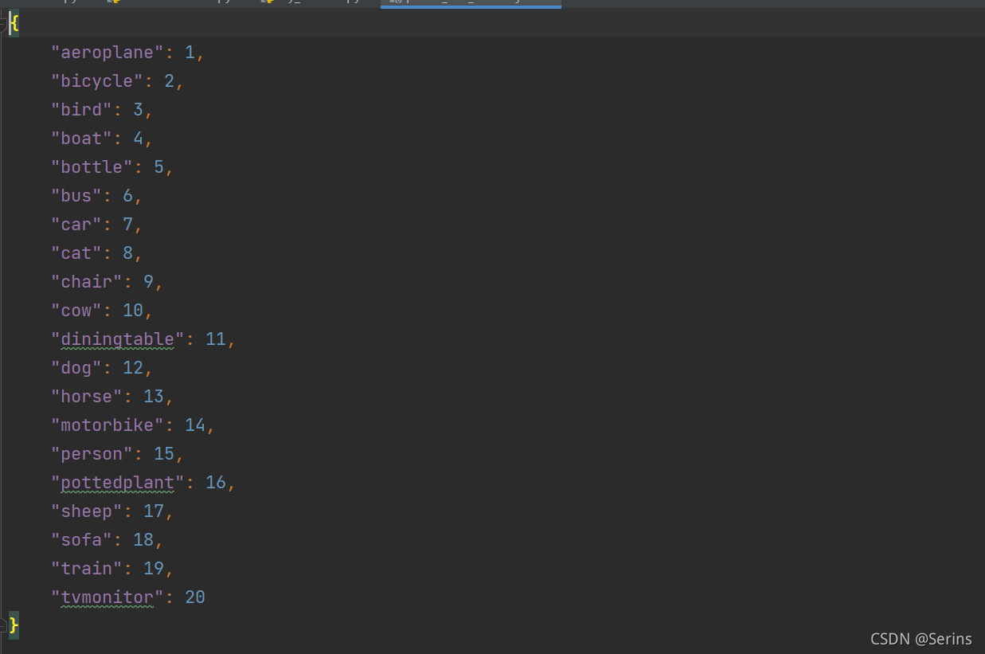The height and width of the screenshot is (654, 985).
Task: Click the "person" key
Action: [92, 454]
